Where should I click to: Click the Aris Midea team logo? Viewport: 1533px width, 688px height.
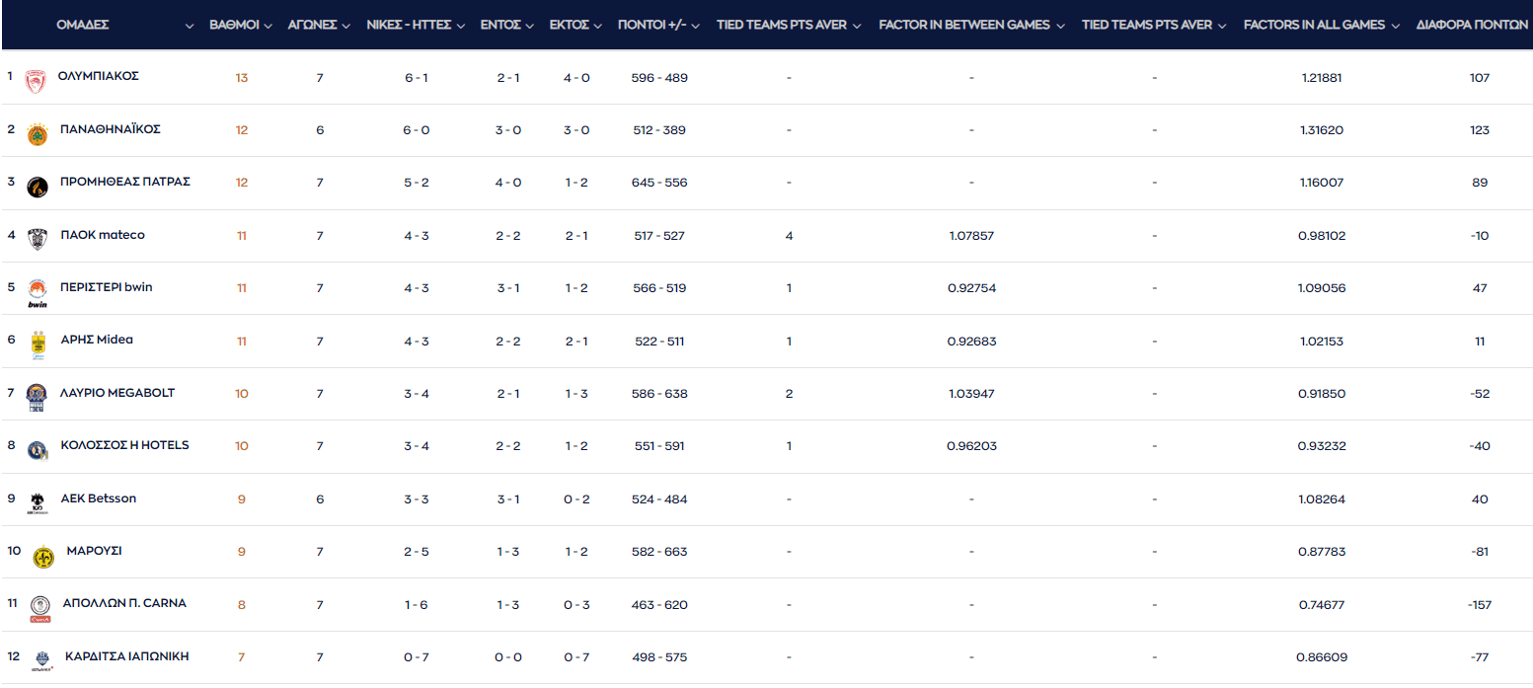pos(38,344)
